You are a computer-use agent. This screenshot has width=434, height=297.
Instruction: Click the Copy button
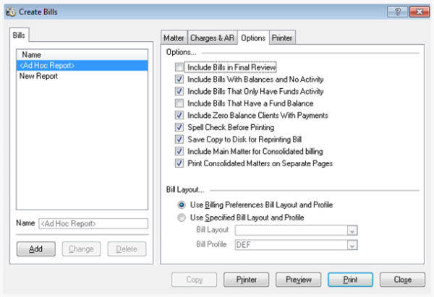click(x=195, y=280)
